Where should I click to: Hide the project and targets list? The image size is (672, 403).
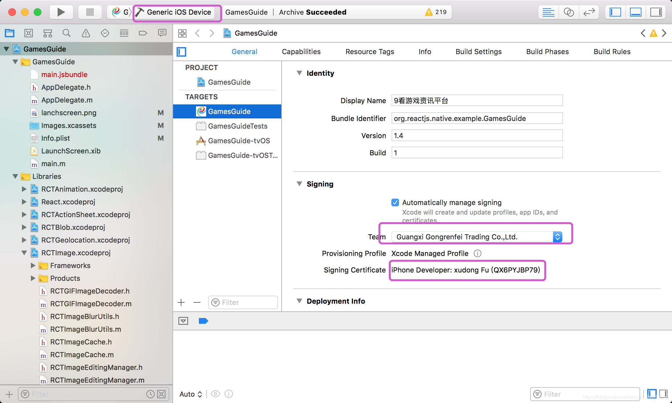click(x=181, y=52)
